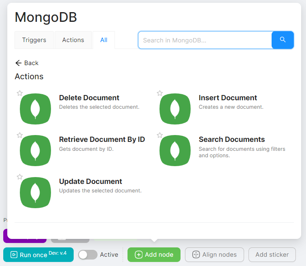Choose the Insert Document title
Image resolution: width=306 pixels, height=266 pixels.
coord(228,98)
